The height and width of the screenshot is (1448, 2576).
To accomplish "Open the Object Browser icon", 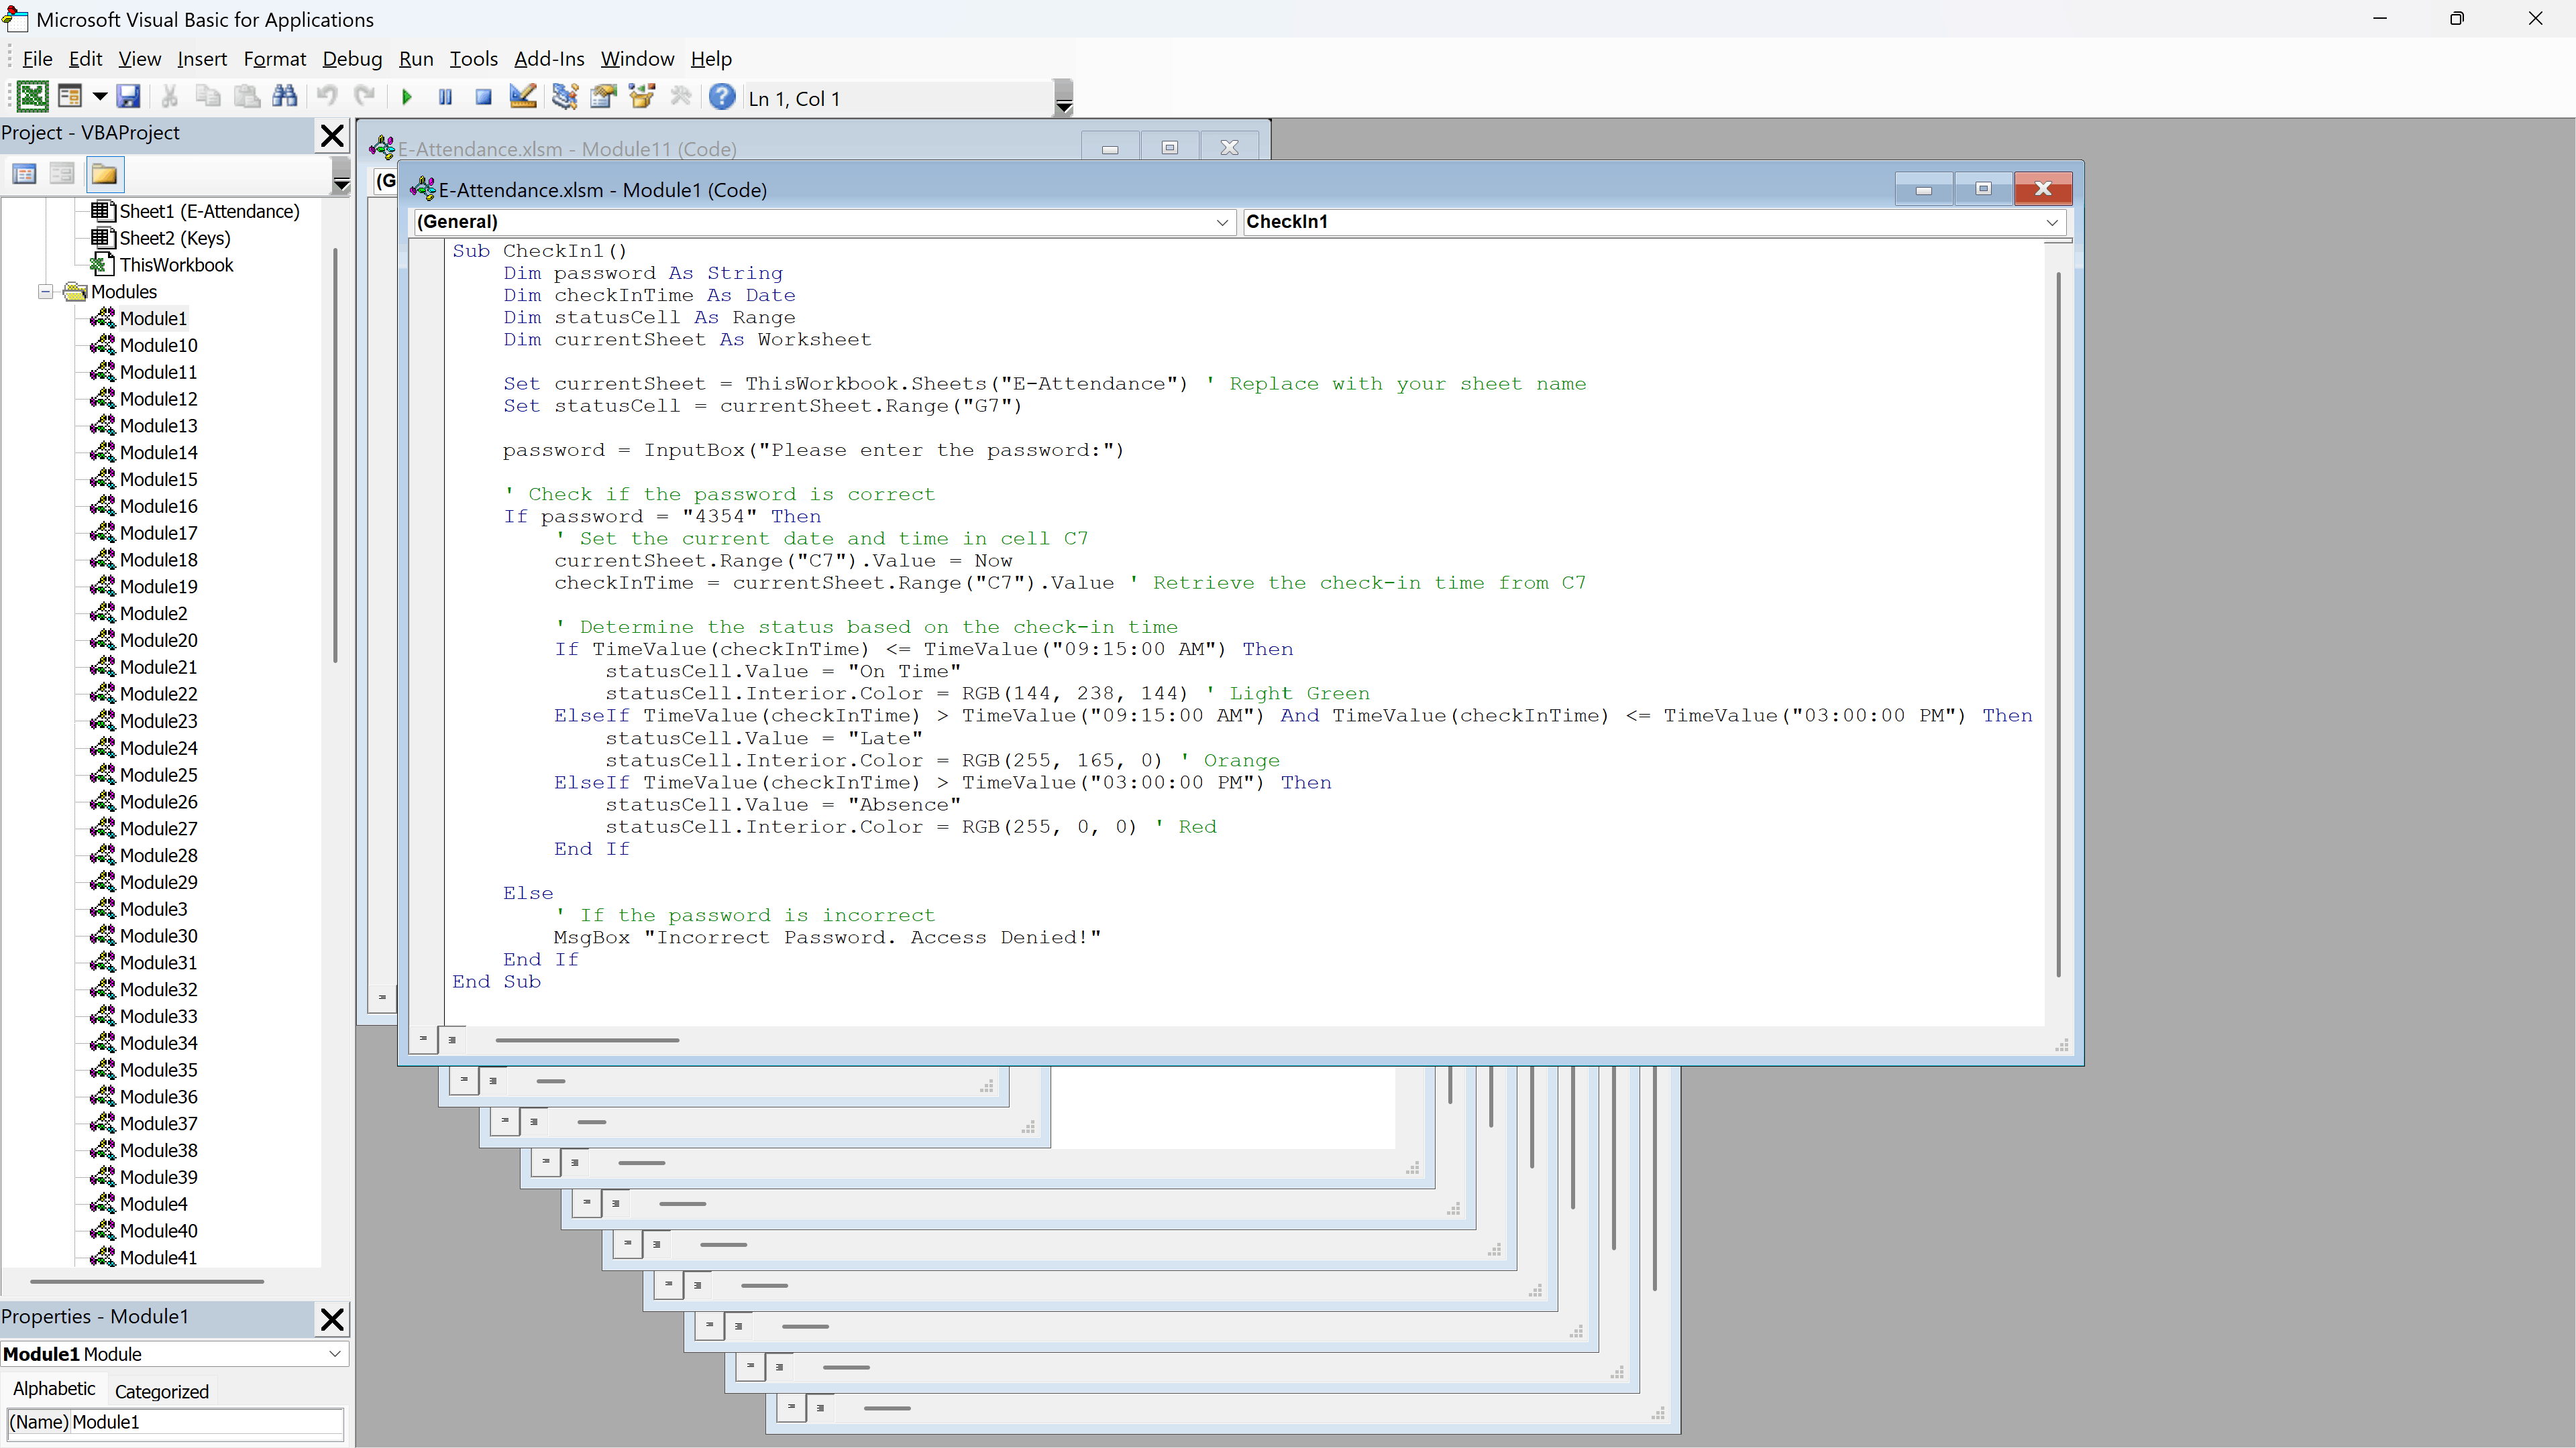I will tap(641, 97).
